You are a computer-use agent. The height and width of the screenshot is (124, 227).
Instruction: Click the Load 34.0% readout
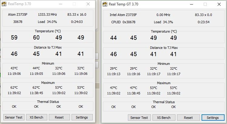pyautogui.click(x=47, y=22)
